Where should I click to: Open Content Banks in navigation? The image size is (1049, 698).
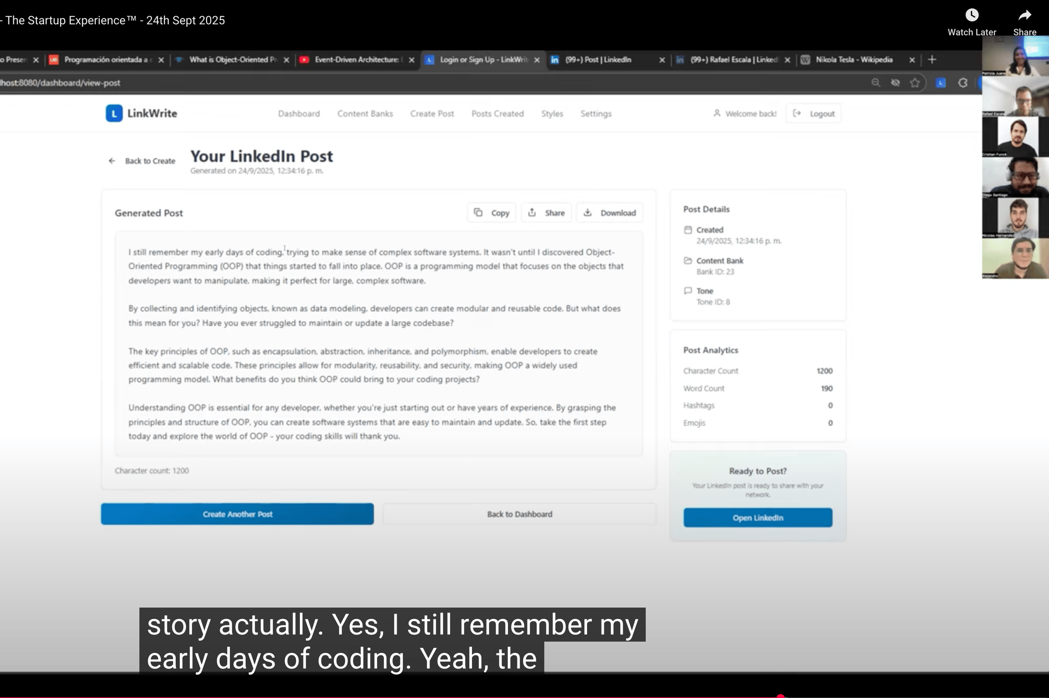click(365, 114)
